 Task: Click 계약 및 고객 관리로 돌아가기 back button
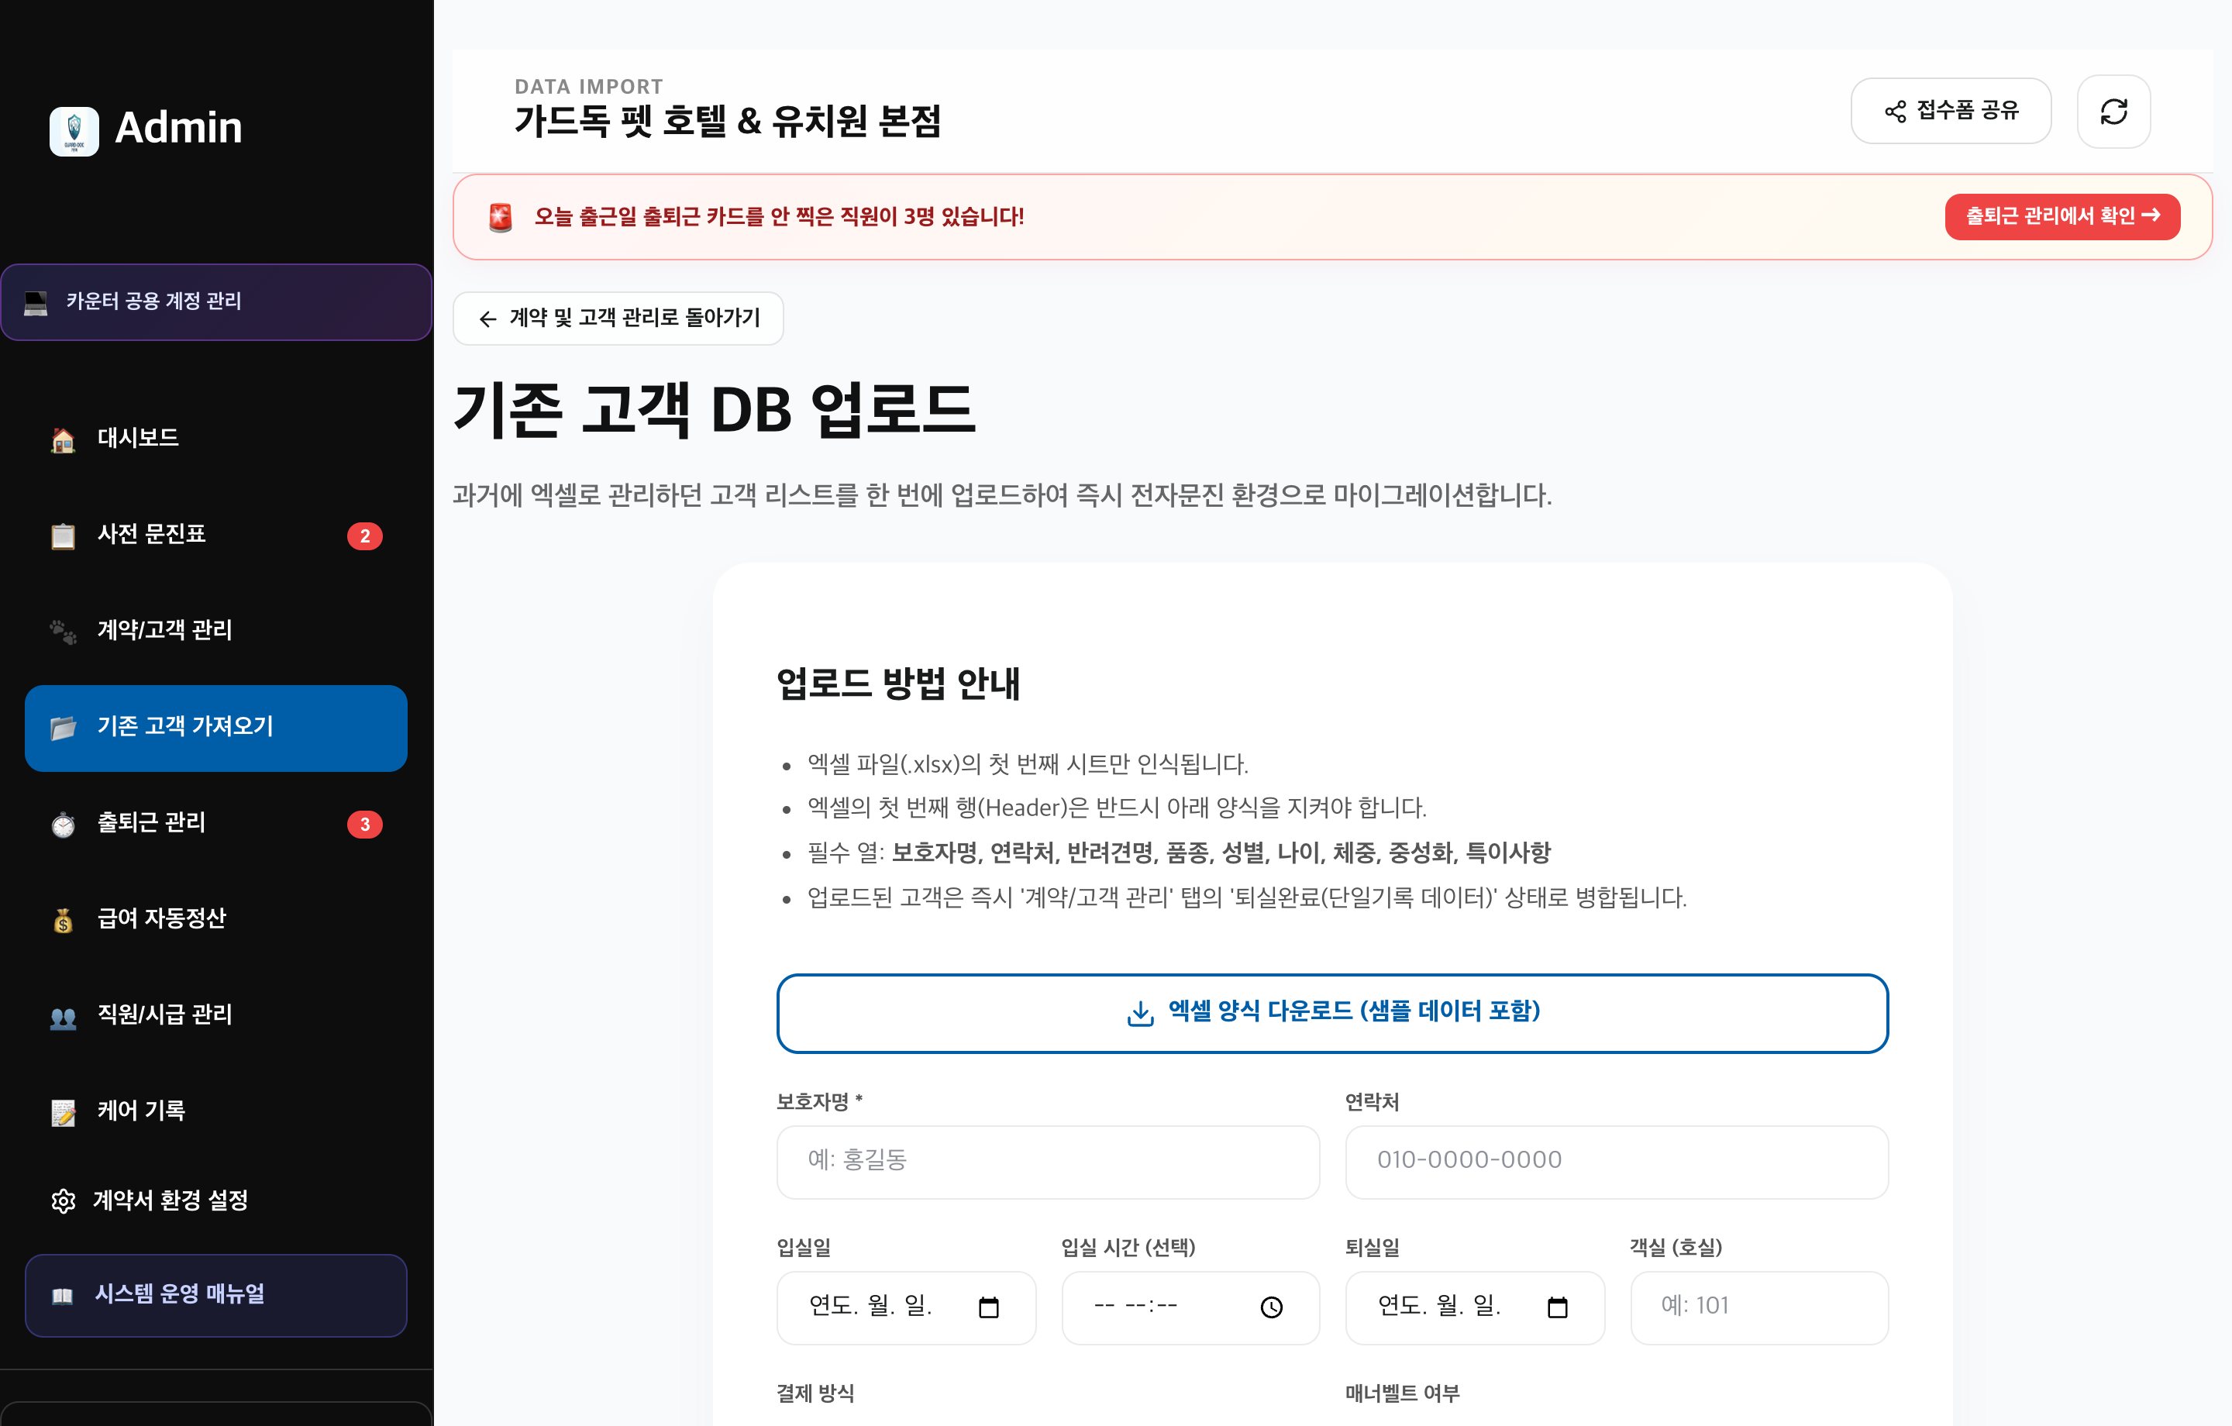618,319
